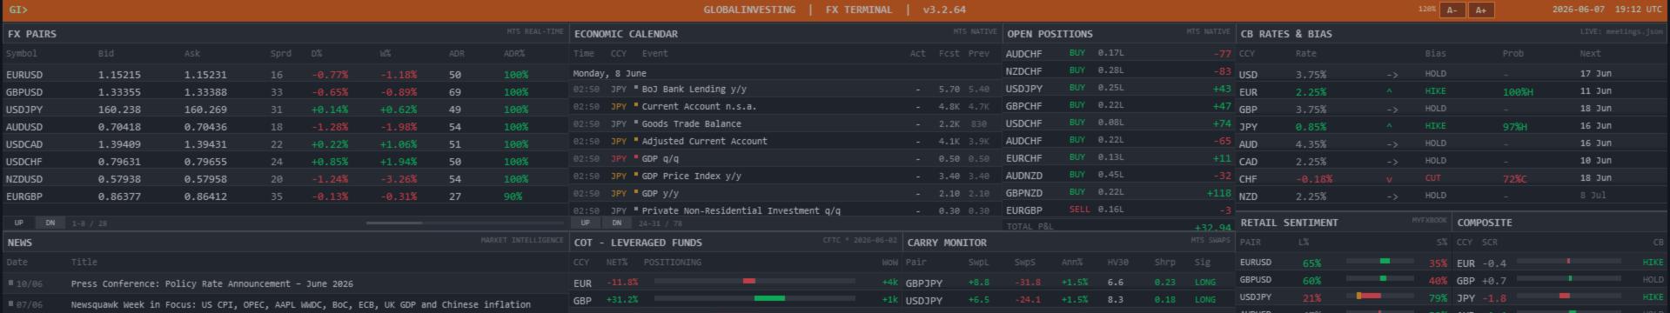Click the CHF rate down-arrow indicator

tap(1389, 179)
